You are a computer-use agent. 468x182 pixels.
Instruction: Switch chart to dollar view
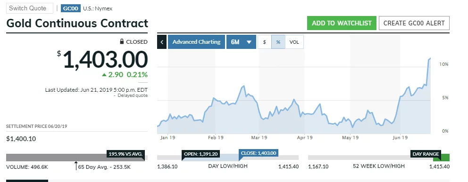click(x=265, y=42)
